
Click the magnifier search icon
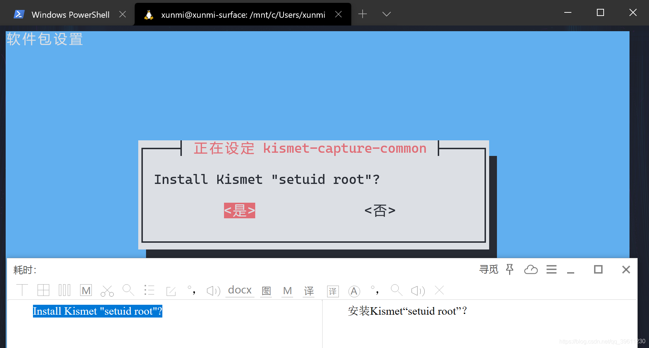pyautogui.click(x=128, y=290)
